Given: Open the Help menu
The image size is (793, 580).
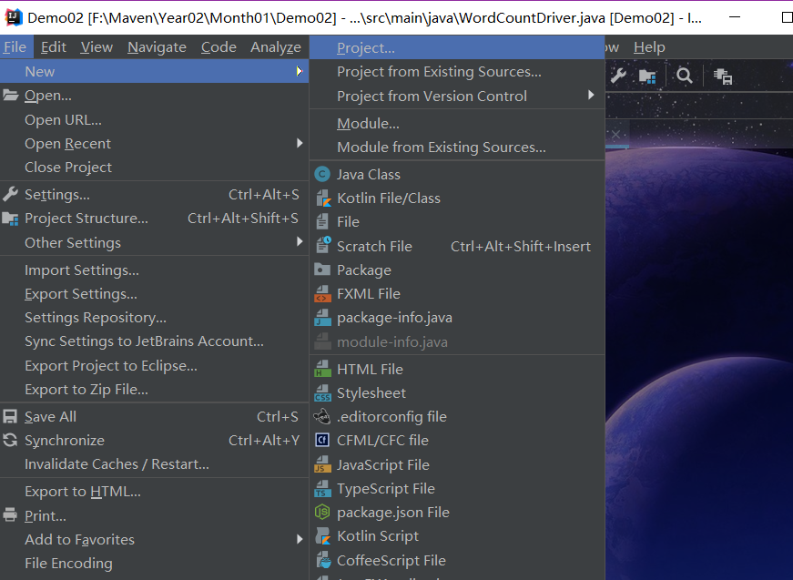Looking at the screenshot, I should tap(649, 47).
